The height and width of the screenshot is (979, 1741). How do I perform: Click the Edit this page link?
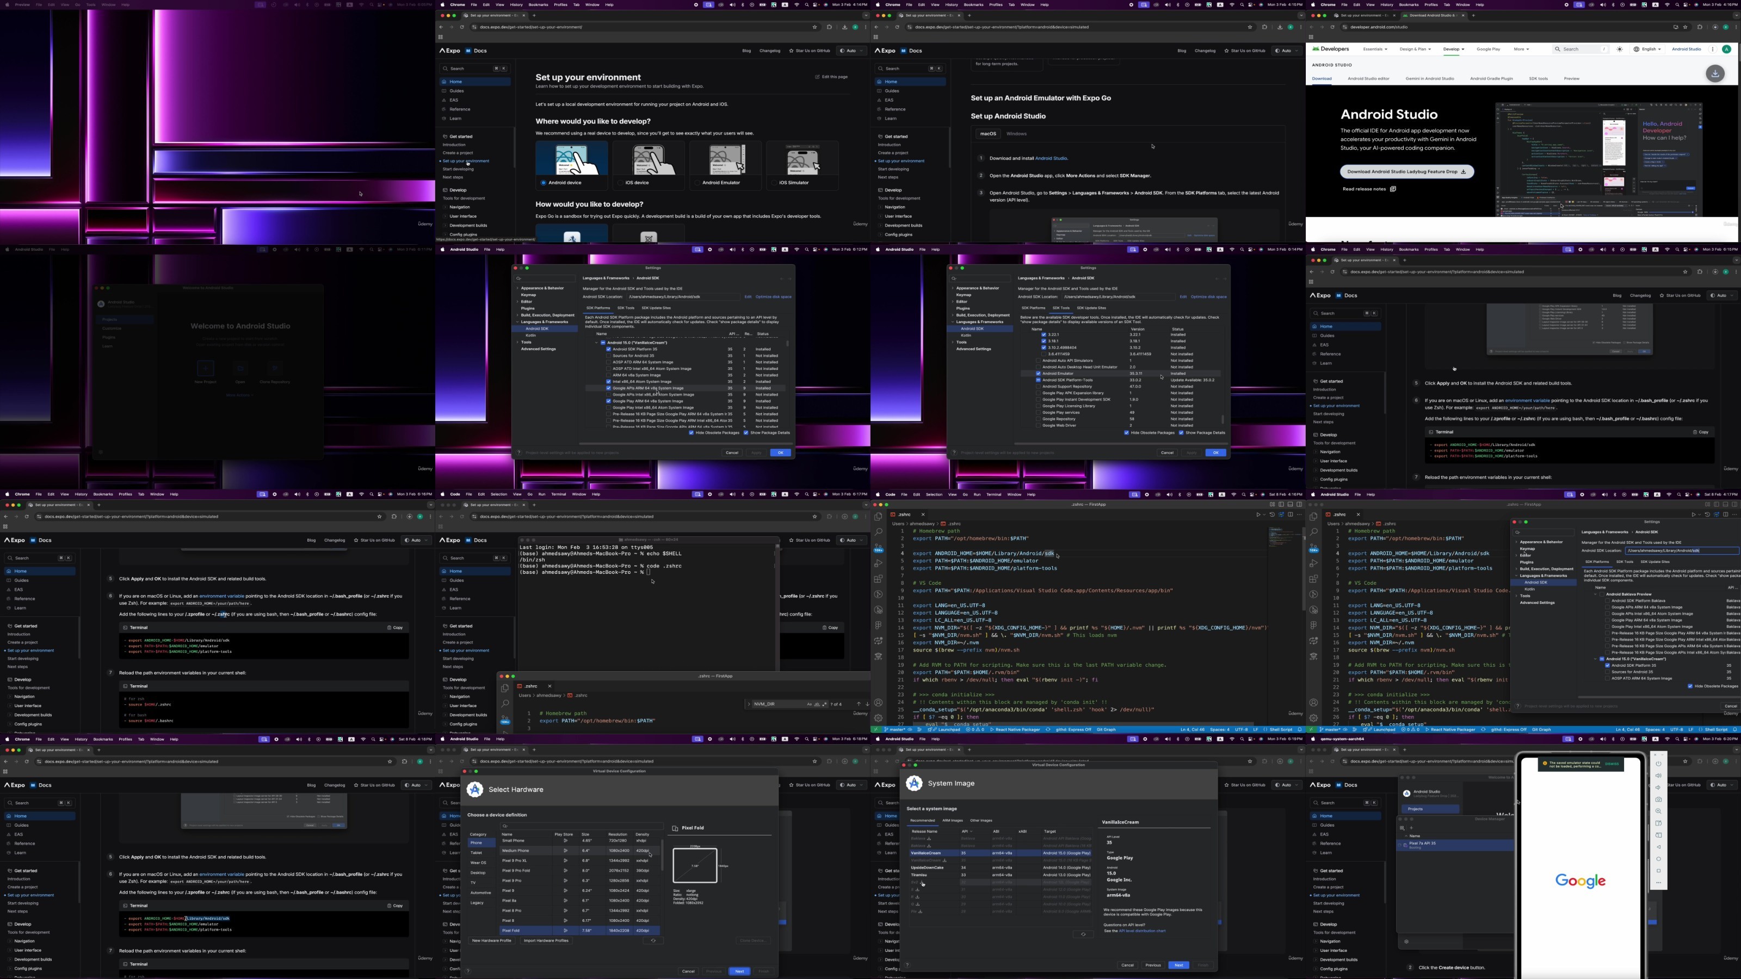(x=831, y=77)
